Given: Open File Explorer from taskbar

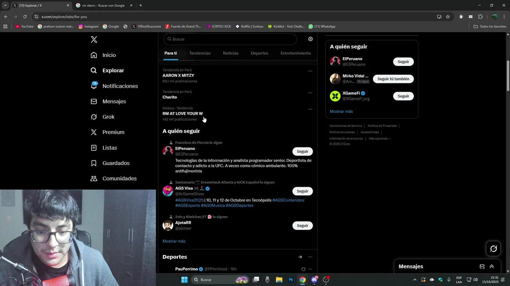Looking at the screenshot, I should click(279, 280).
